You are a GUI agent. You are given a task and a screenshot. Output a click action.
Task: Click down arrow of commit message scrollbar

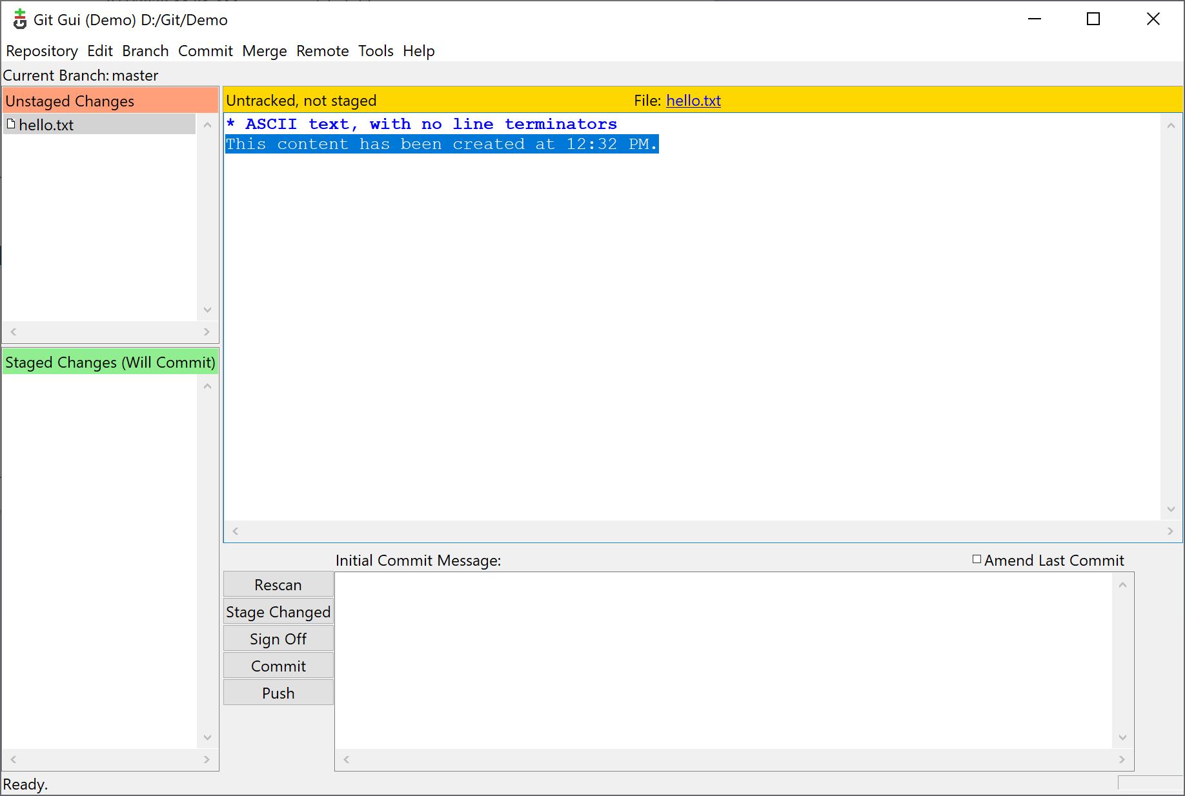pyautogui.click(x=1122, y=737)
